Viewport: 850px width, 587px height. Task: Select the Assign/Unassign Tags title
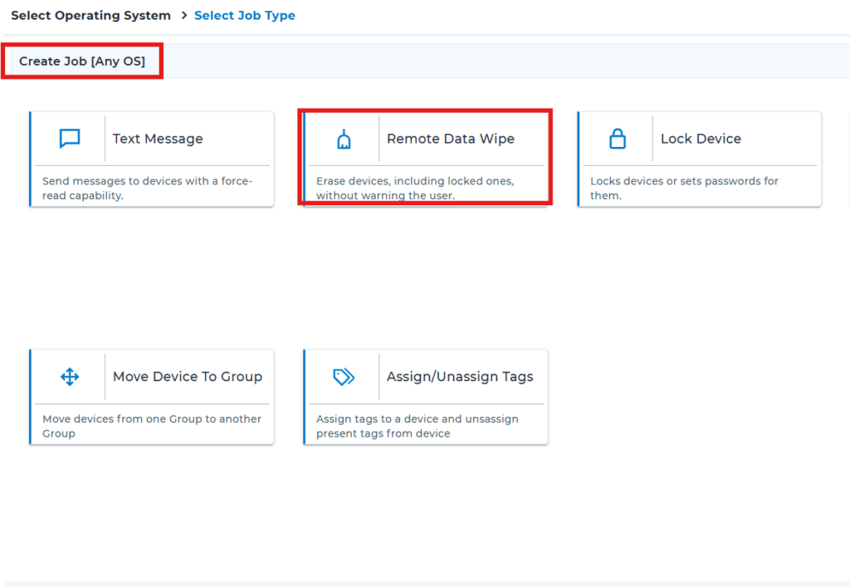click(x=459, y=377)
